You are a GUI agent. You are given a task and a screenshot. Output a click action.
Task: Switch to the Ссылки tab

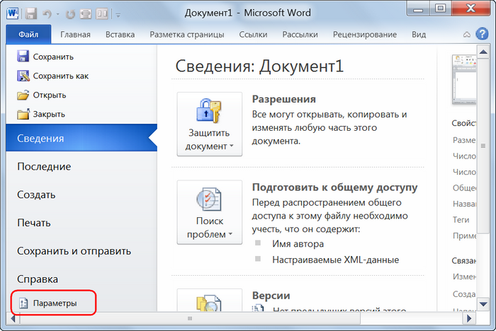[x=253, y=35]
